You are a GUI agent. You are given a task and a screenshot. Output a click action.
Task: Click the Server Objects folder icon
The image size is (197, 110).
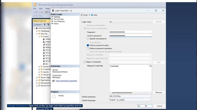(x=39, y=77)
